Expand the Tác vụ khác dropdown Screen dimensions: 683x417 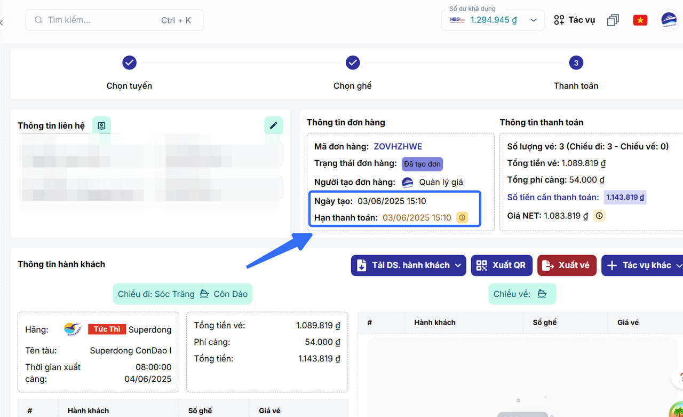(x=642, y=265)
